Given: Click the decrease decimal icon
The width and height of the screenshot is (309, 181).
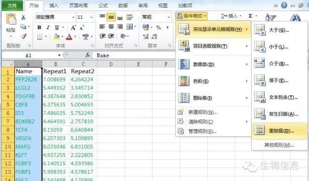Looking at the screenshot, I should 154,37.
